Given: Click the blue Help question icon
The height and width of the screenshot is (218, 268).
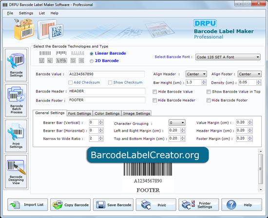Looking at the screenshot, I should 231,205.
